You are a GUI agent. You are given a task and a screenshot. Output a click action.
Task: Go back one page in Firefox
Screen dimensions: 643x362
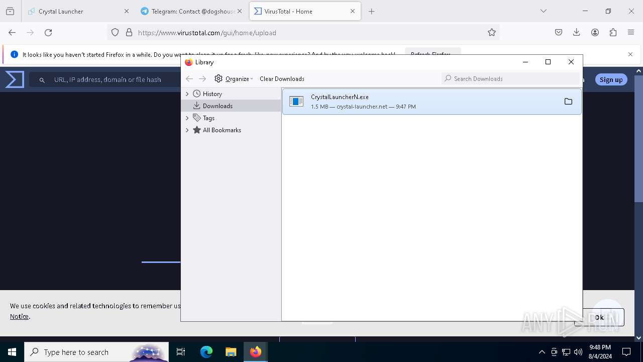click(12, 32)
